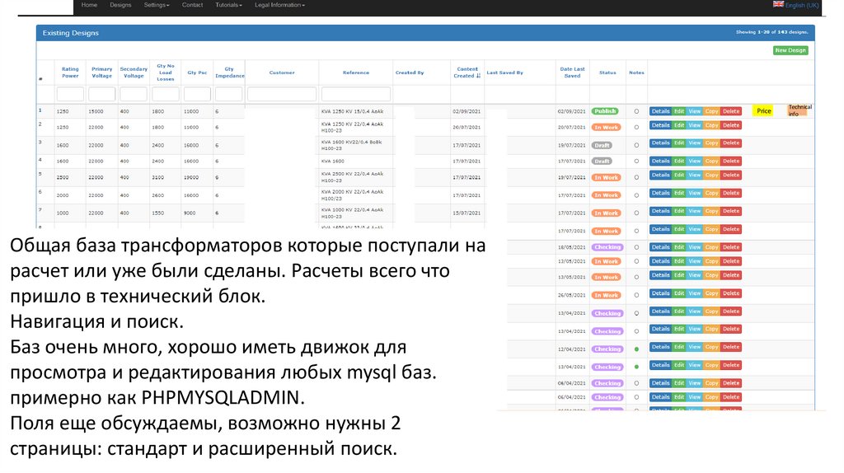Click the first green notes dot indicator
This screenshot has height=473, width=844.
[636, 349]
